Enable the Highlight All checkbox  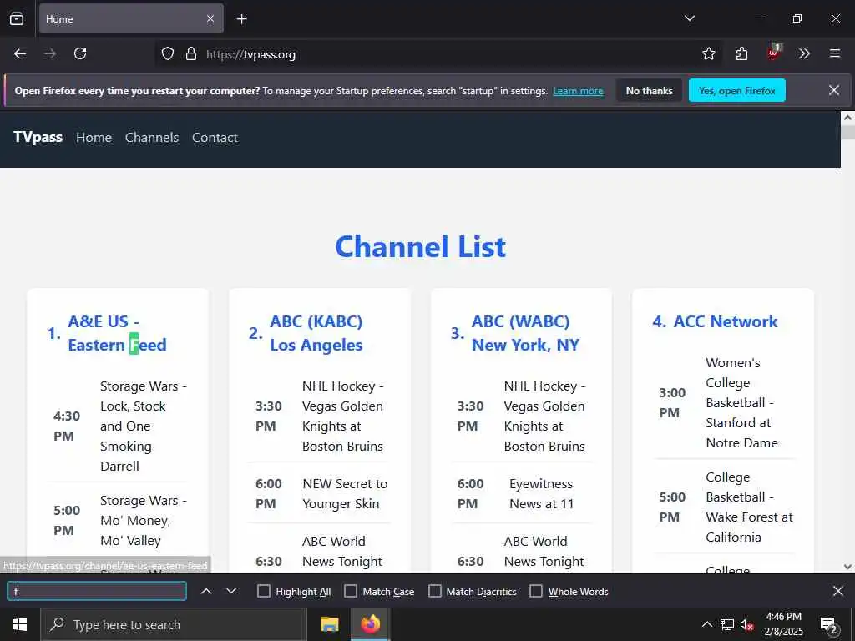coord(263,592)
